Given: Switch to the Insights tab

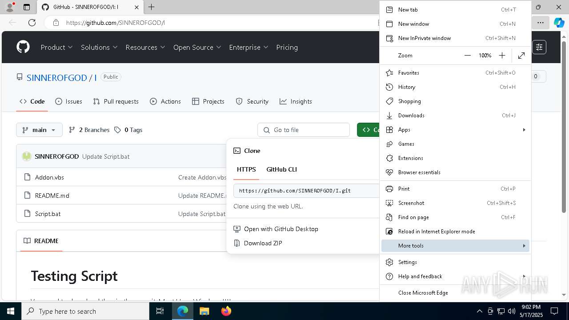Looking at the screenshot, I should coord(296,101).
